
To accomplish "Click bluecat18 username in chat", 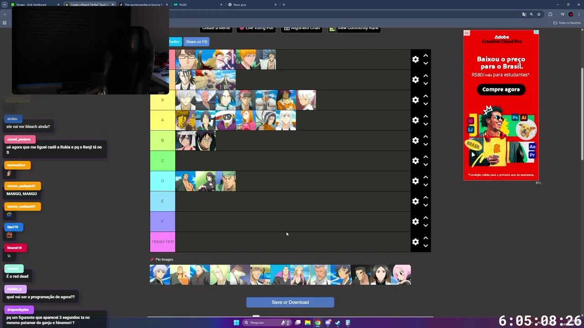I will [15, 248].
